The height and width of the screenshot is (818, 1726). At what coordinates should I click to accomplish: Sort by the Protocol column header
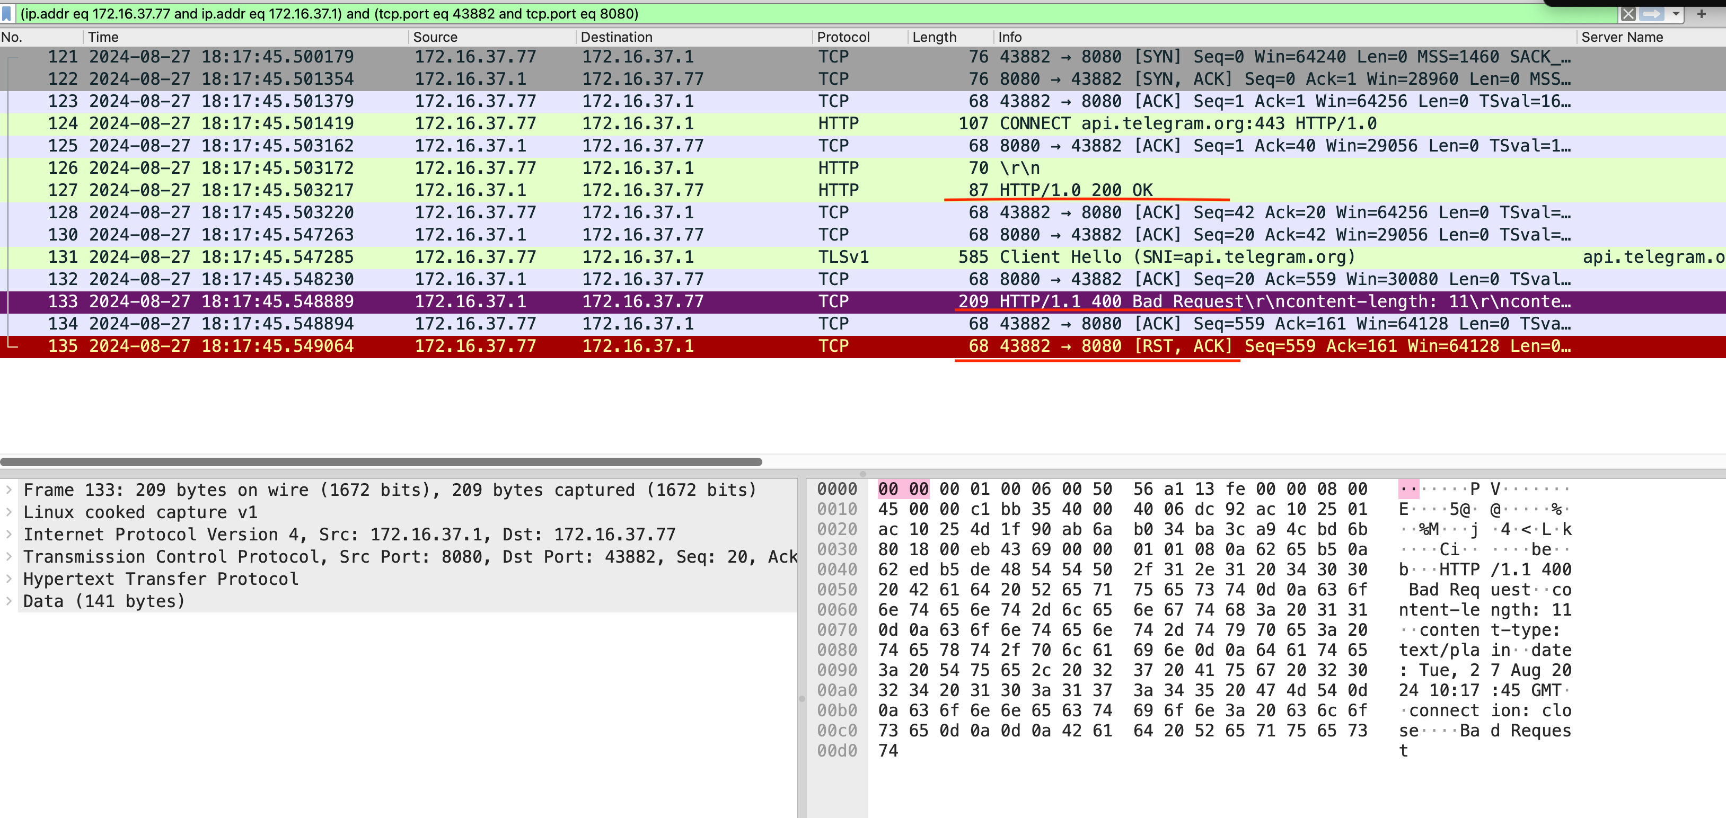(x=843, y=37)
